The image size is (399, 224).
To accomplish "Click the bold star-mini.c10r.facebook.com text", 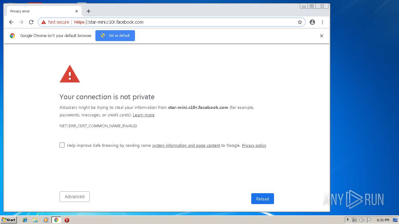I will 198,107.
